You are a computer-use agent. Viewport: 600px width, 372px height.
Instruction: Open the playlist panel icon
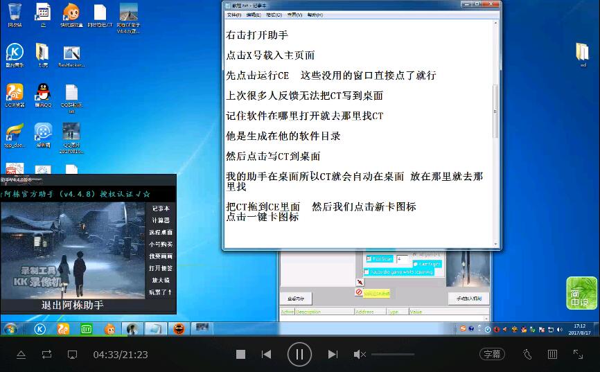point(552,354)
